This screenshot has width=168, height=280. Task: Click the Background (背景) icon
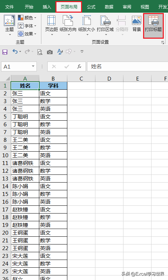point(137,20)
